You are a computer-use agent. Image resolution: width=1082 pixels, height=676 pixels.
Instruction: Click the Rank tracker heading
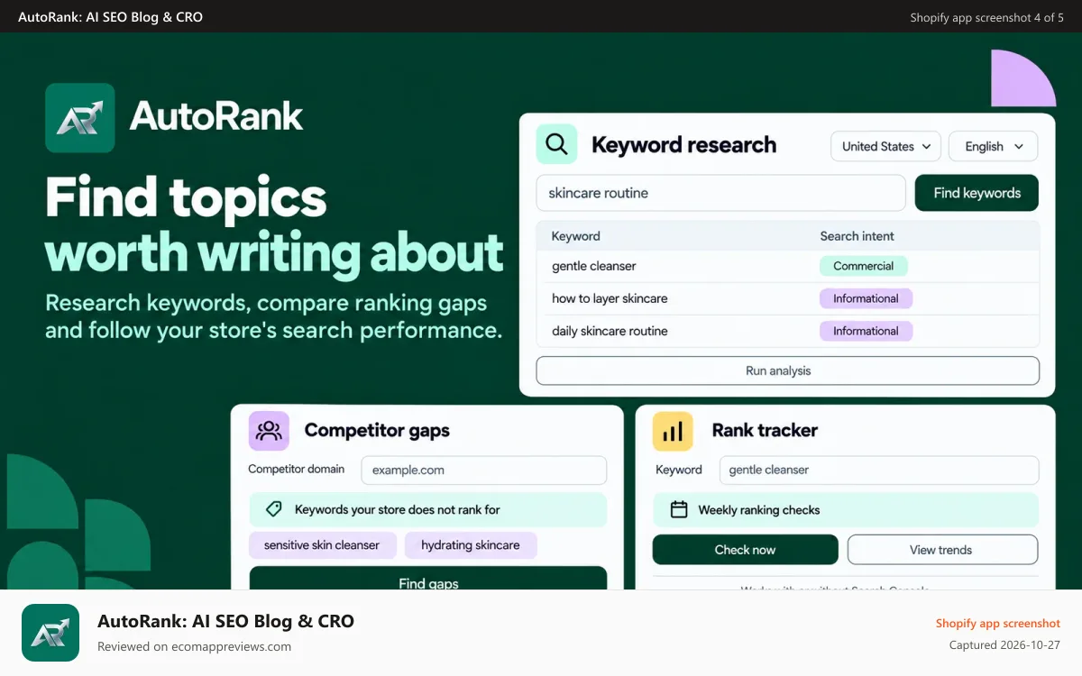[765, 430]
